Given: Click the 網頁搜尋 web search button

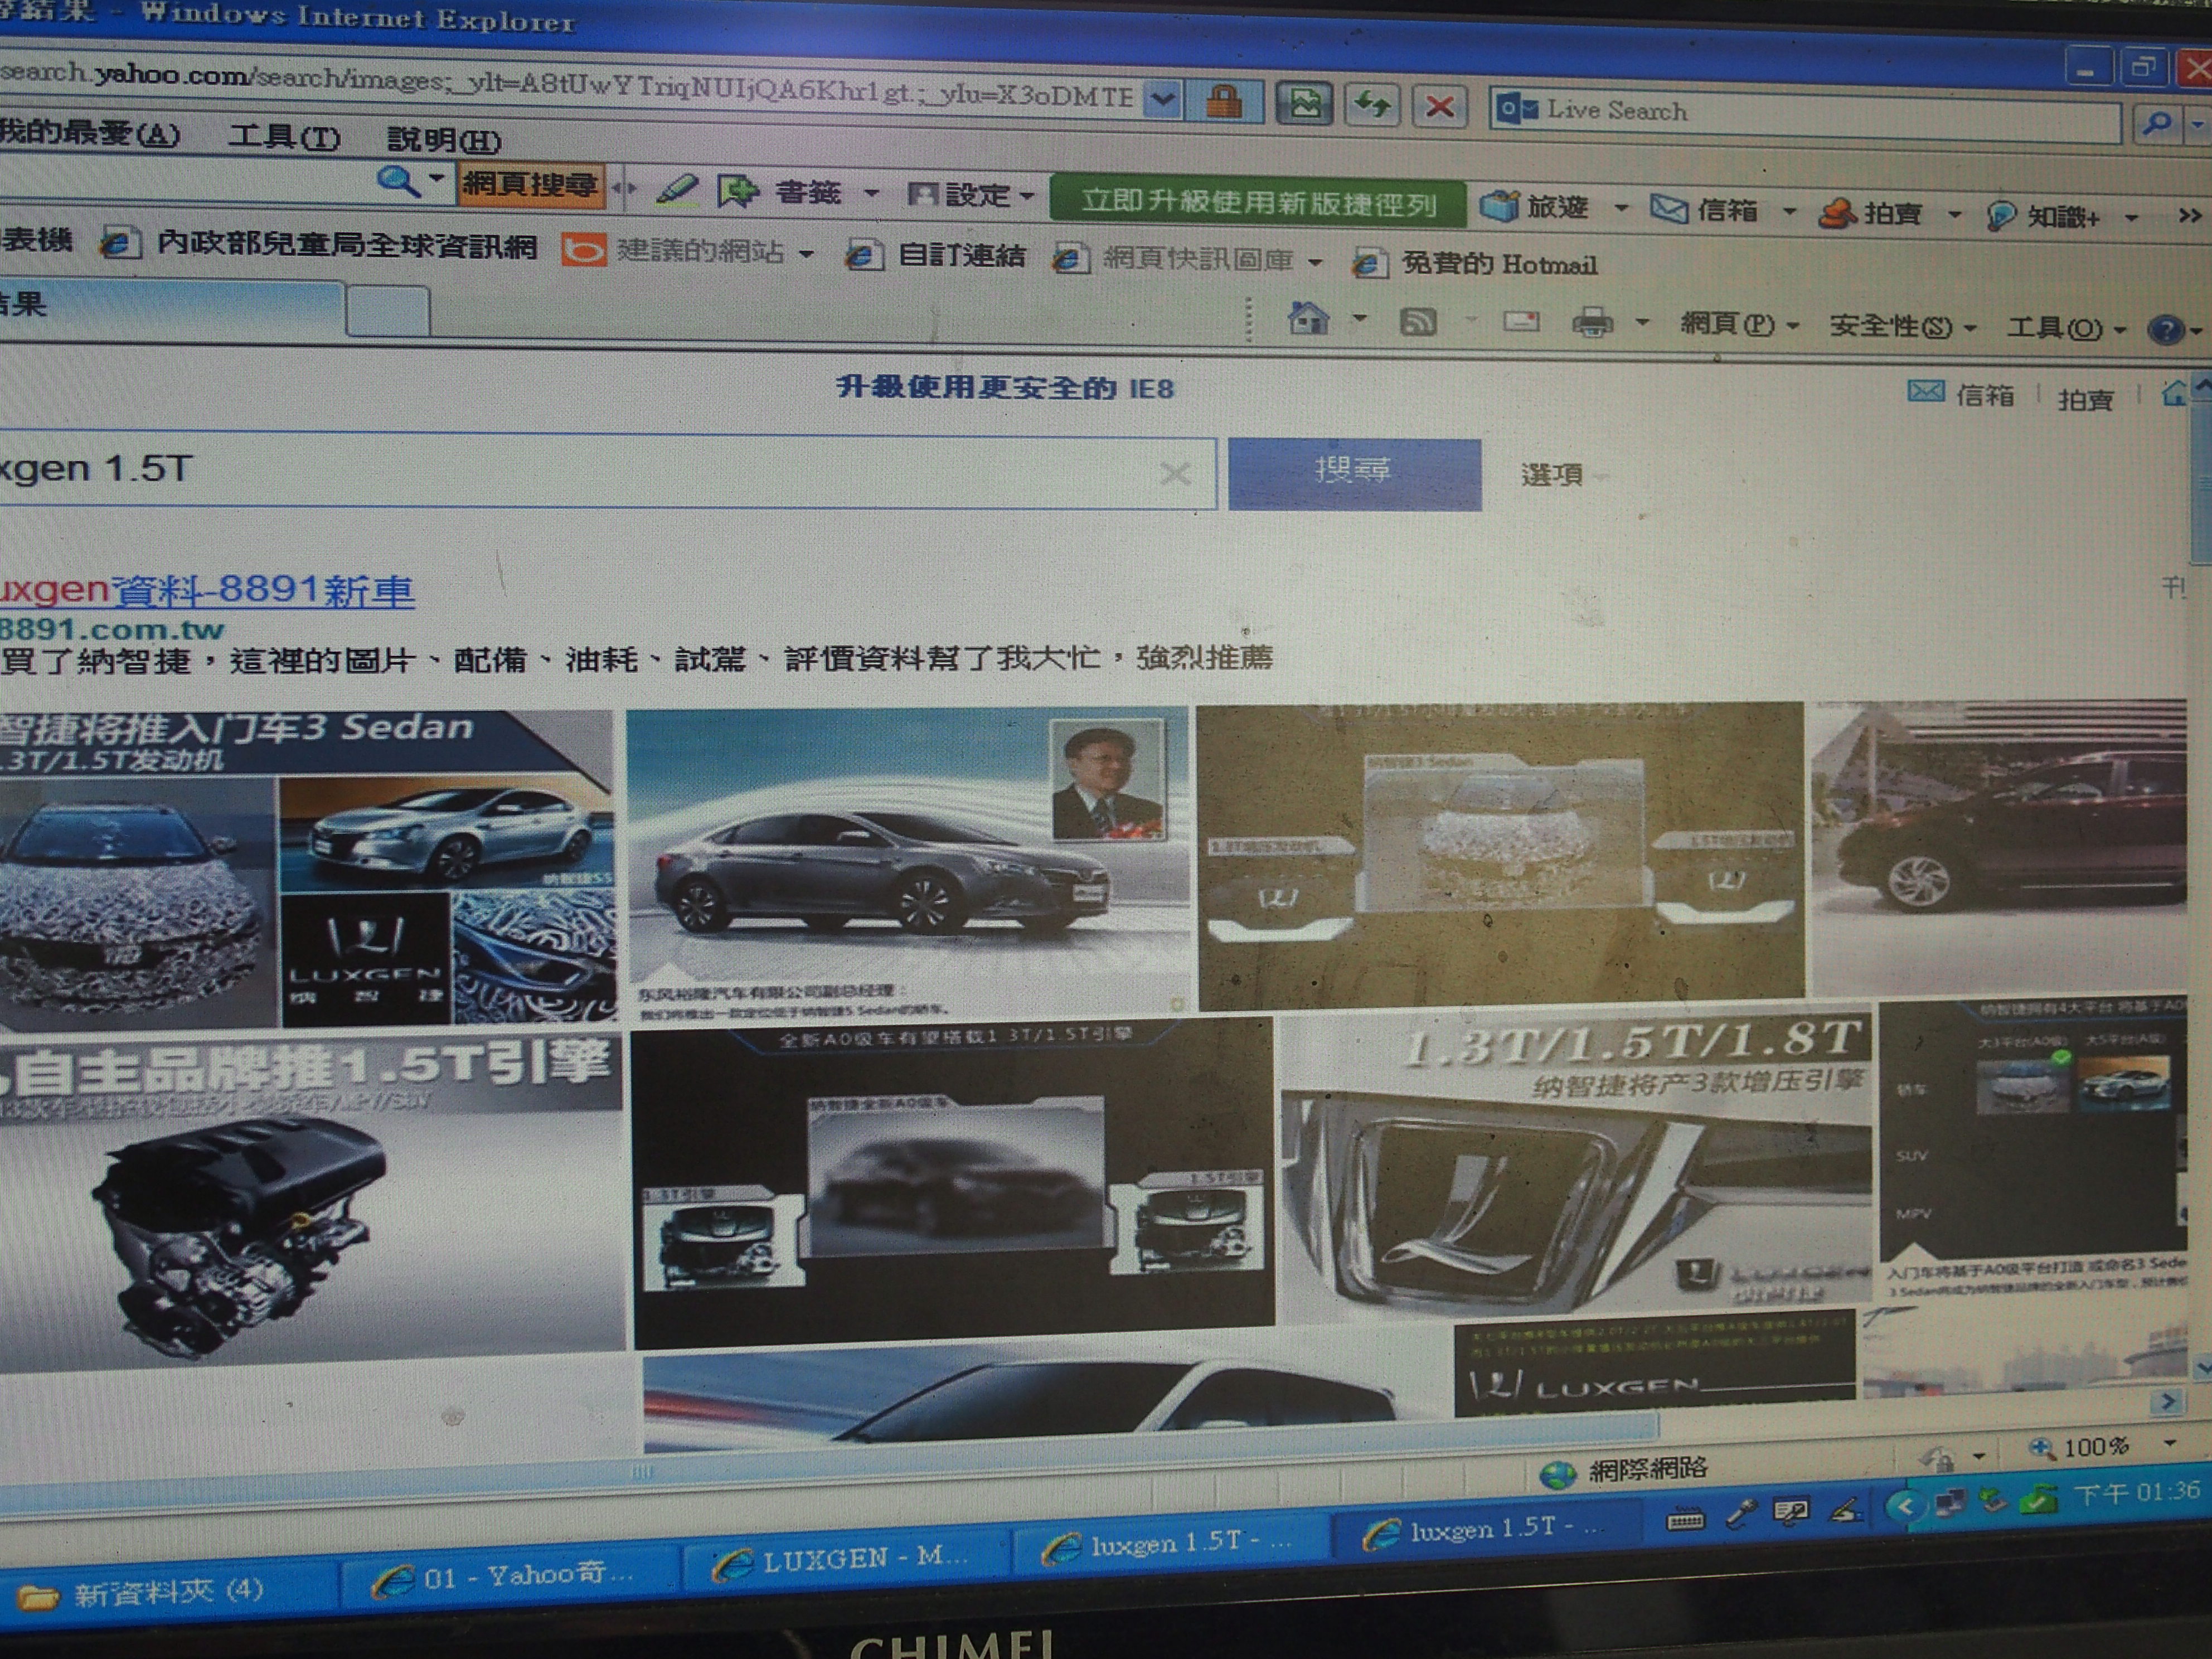Looking at the screenshot, I should tap(531, 185).
